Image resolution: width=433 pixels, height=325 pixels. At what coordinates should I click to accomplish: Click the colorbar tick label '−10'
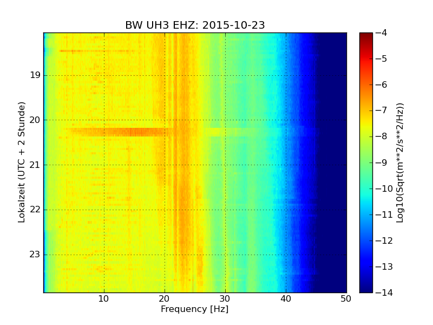tap(384, 188)
